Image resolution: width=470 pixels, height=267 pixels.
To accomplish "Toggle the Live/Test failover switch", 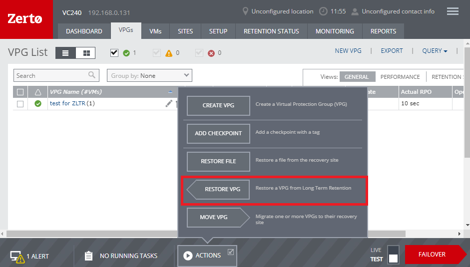I will 393,255.
